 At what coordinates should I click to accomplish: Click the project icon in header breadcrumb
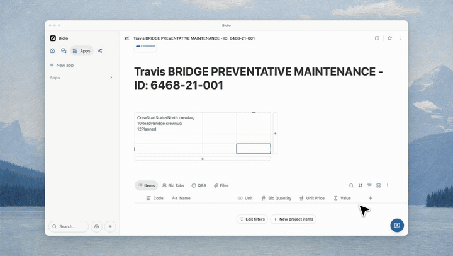[127, 38]
